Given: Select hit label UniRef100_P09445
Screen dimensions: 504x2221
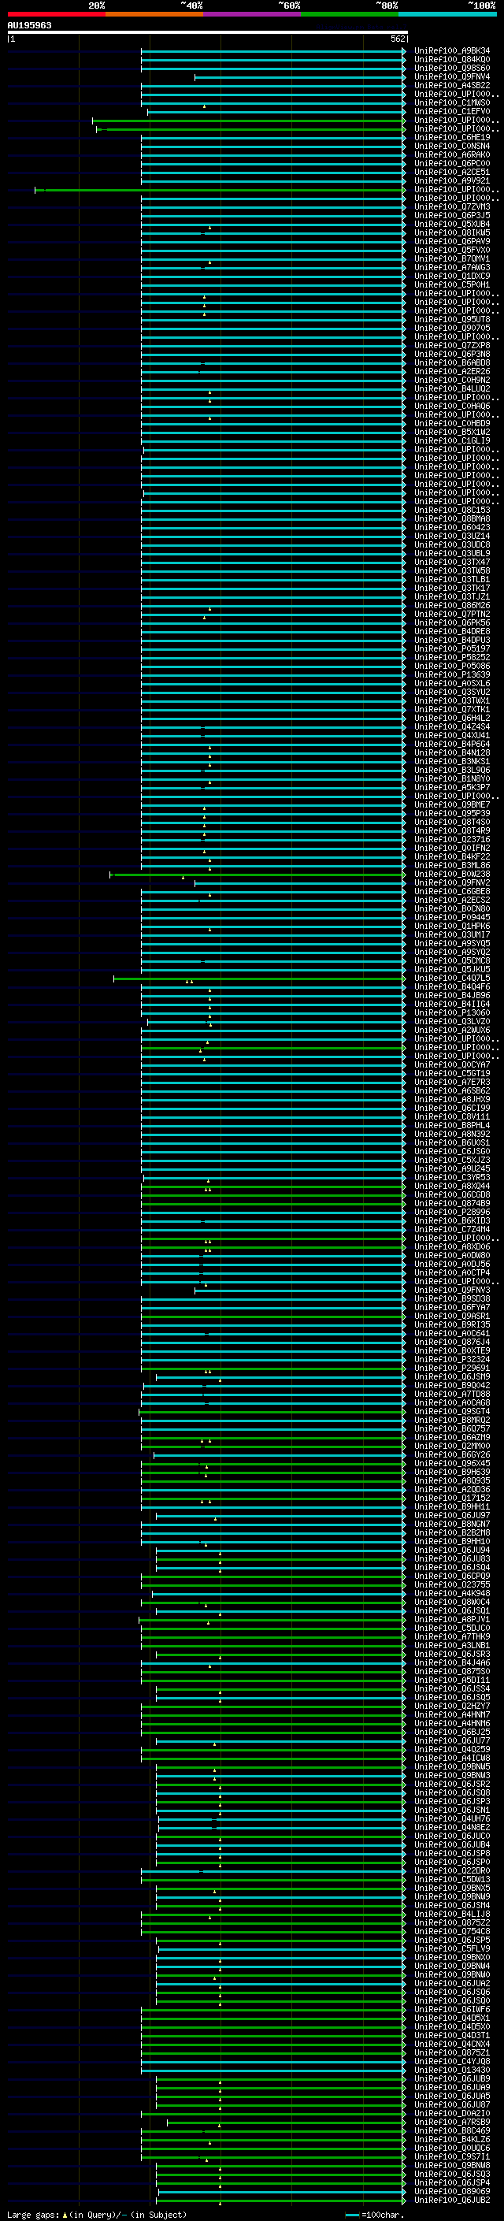Looking at the screenshot, I should click(x=452, y=917).
